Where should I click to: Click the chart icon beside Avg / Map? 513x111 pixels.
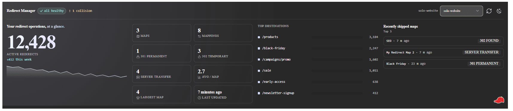pos(199,77)
